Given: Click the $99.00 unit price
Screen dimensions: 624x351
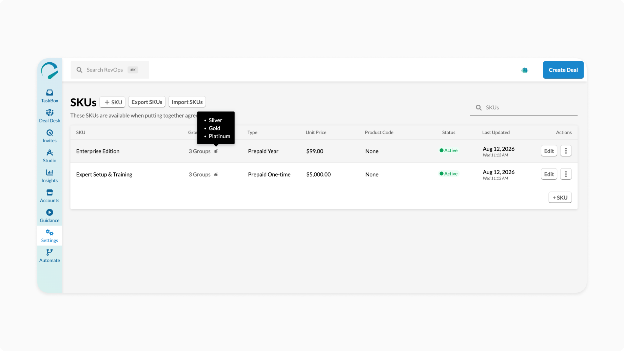Looking at the screenshot, I should pos(315,151).
